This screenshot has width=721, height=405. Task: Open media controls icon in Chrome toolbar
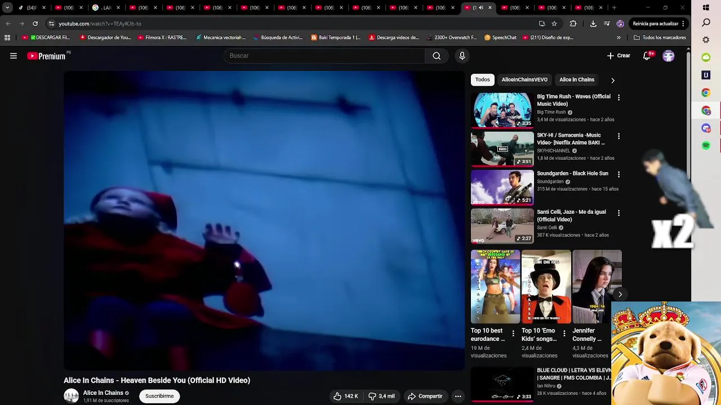[607, 24]
